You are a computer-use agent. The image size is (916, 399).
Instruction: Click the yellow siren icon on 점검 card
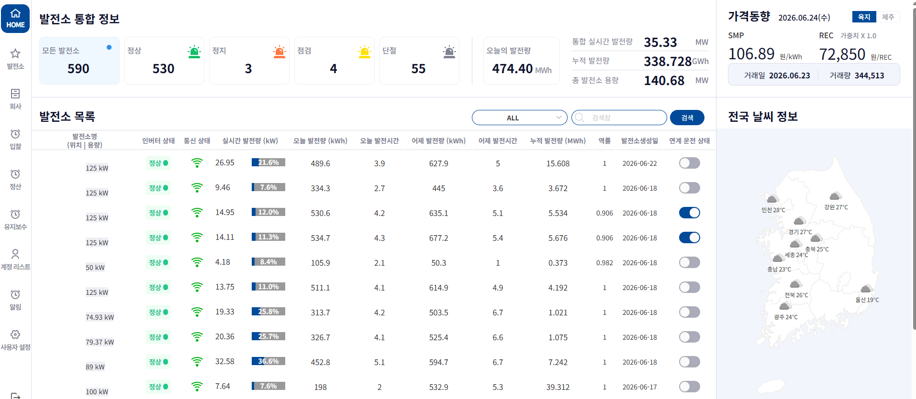click(365, 52)
